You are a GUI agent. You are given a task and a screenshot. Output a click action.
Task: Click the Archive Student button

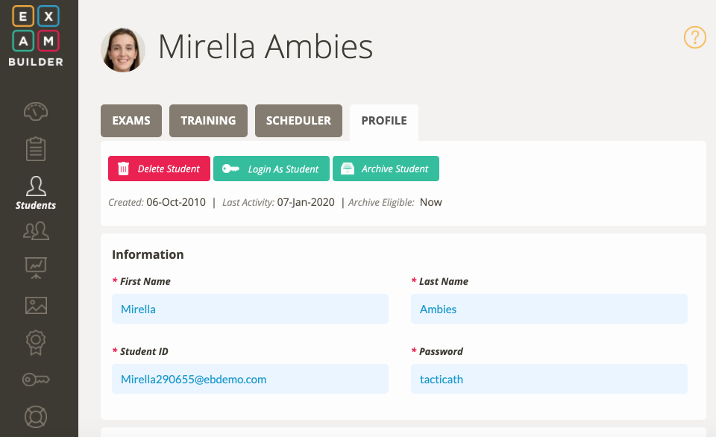click(x=386, y=169)
